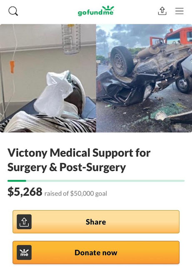The image size is (192, 267).
Task: Tap the GoFundMe icon on Donate button
Action: (24, 252)
